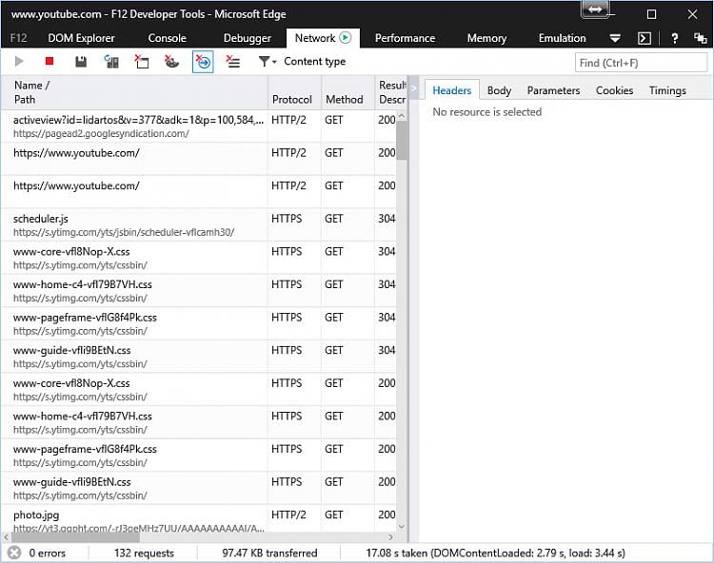The height and width of the screenshot is (563, 714).
Task: Open the Debugger tab
Action: point(248,38)
